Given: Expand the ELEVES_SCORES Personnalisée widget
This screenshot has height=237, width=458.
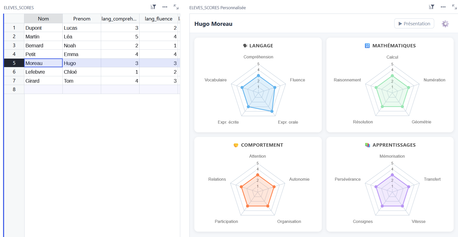Looking at the screenshot, I should pos(454,7).
